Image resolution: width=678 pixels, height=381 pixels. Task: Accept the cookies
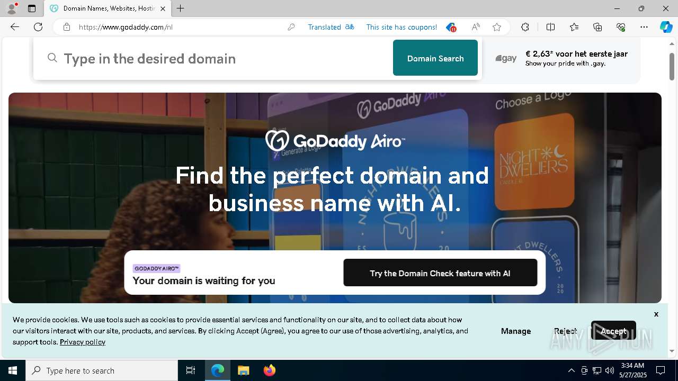pos(613,331)
